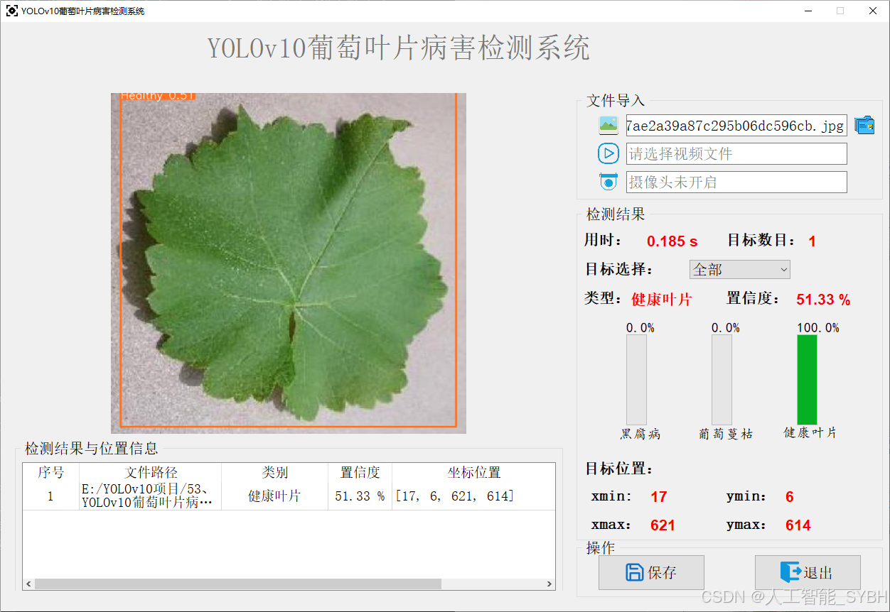This screenshot has width=890, height=612.
Task: Open the target selection dropdown 全部
Action: pyautogui.click(x=740, y=270)
